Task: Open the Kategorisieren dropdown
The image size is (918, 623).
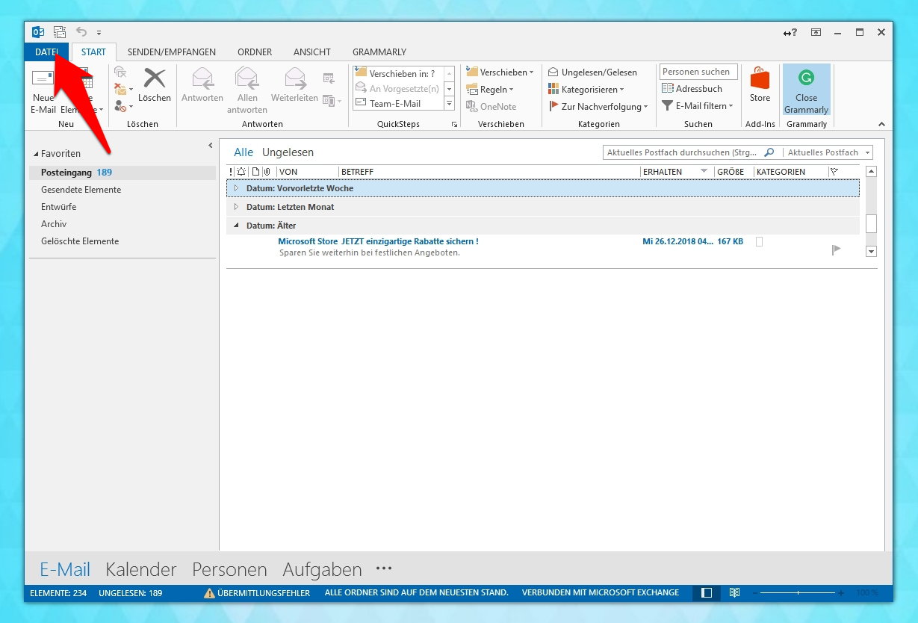Action: (x=586, y=90)
